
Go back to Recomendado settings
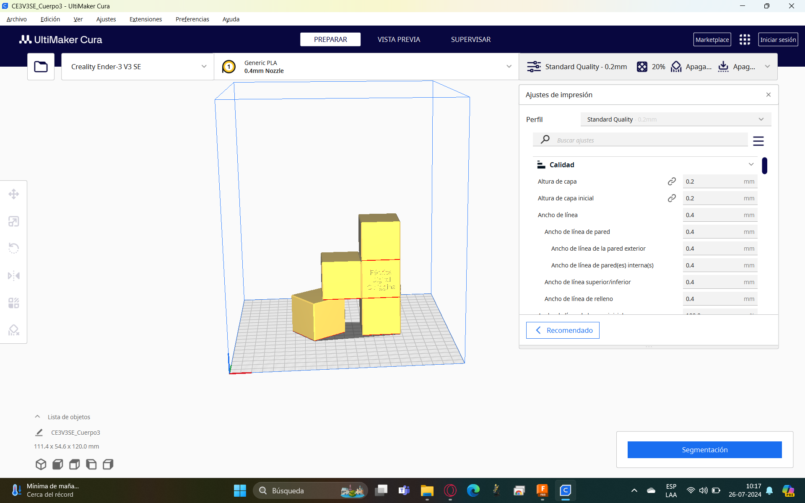[563, 330]
